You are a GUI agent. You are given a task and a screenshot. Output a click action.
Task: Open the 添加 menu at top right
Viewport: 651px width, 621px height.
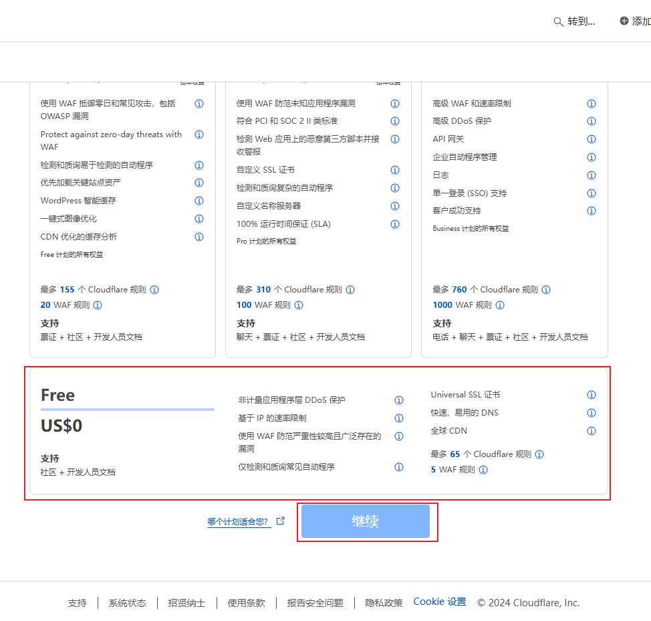coord(635,21)
